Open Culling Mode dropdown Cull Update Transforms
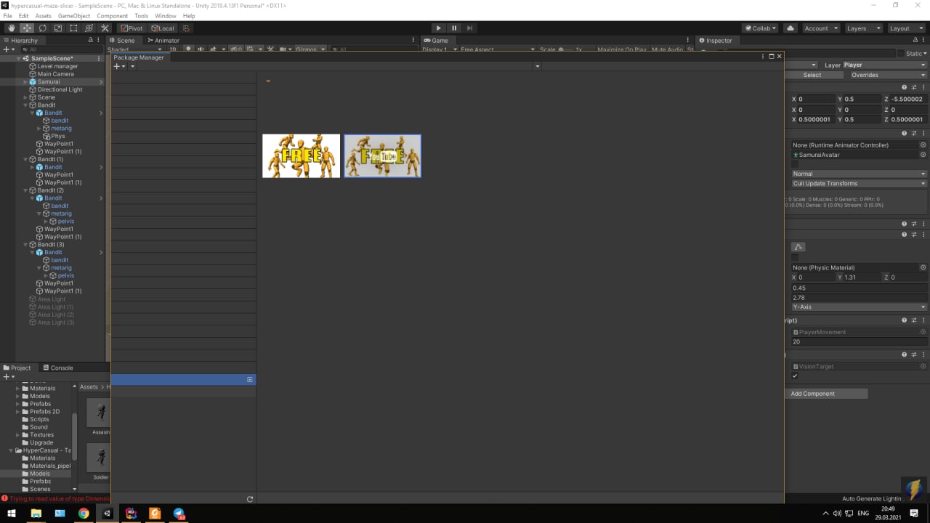Viewport: 930px width, 523px height. point(859,184)
